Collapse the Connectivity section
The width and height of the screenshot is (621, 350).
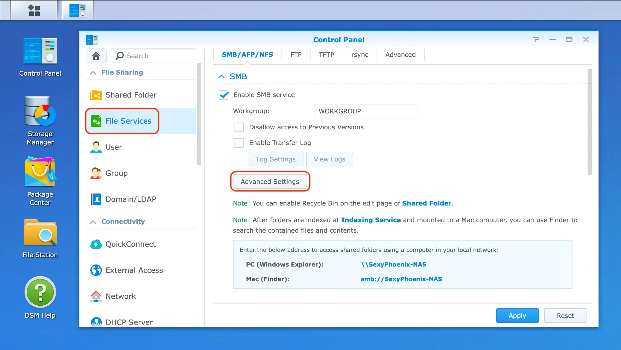(x=93, y=221)
